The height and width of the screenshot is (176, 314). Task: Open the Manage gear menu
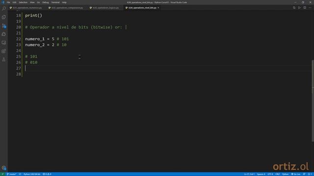tap(4, 168)
